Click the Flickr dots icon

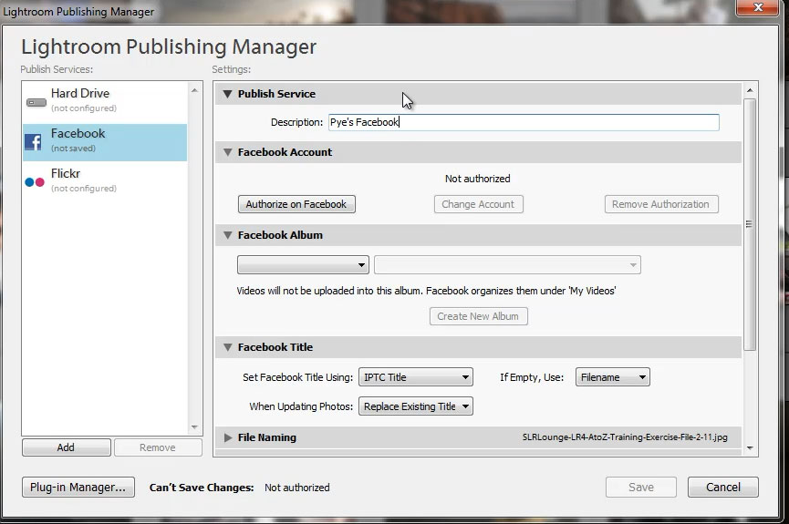point(35,182)
